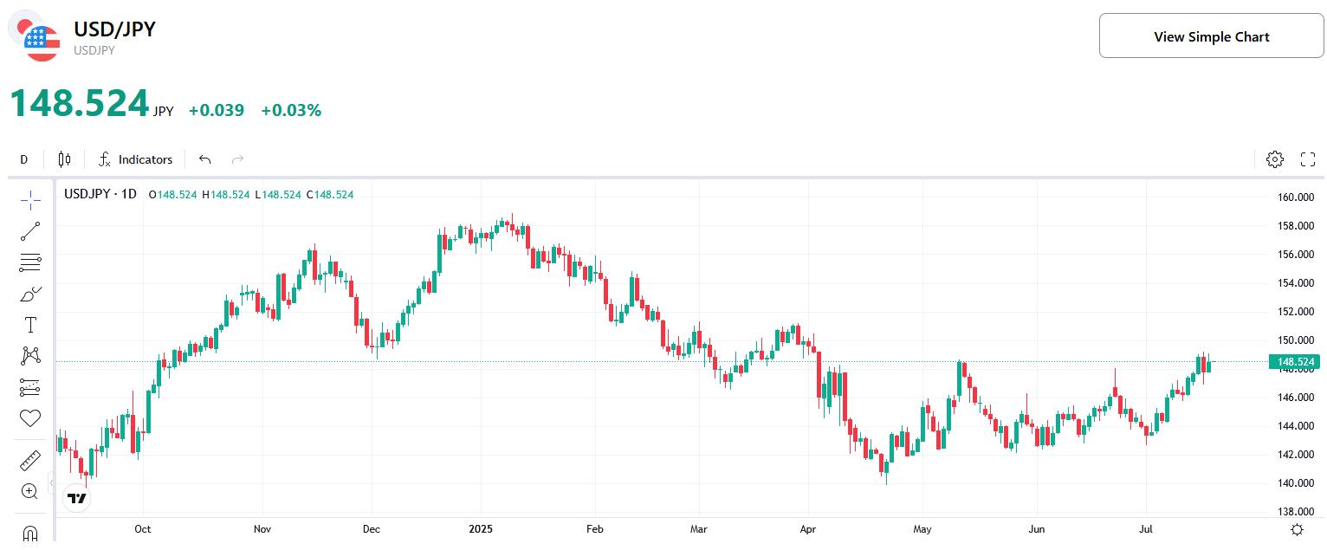This screenshot has width=1327, height=550.
Task: Activate the zoom-in magnifier tool
Action: tap(29, 491)
